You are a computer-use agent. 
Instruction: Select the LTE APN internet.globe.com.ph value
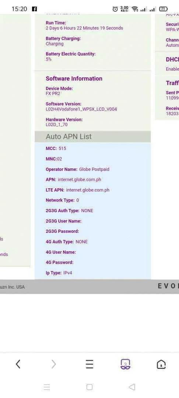88,190
